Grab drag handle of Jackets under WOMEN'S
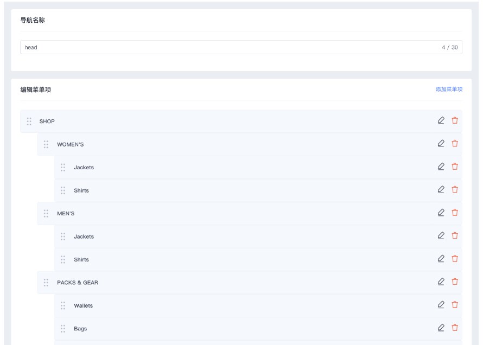483x345 pixels. coord(63,168)
